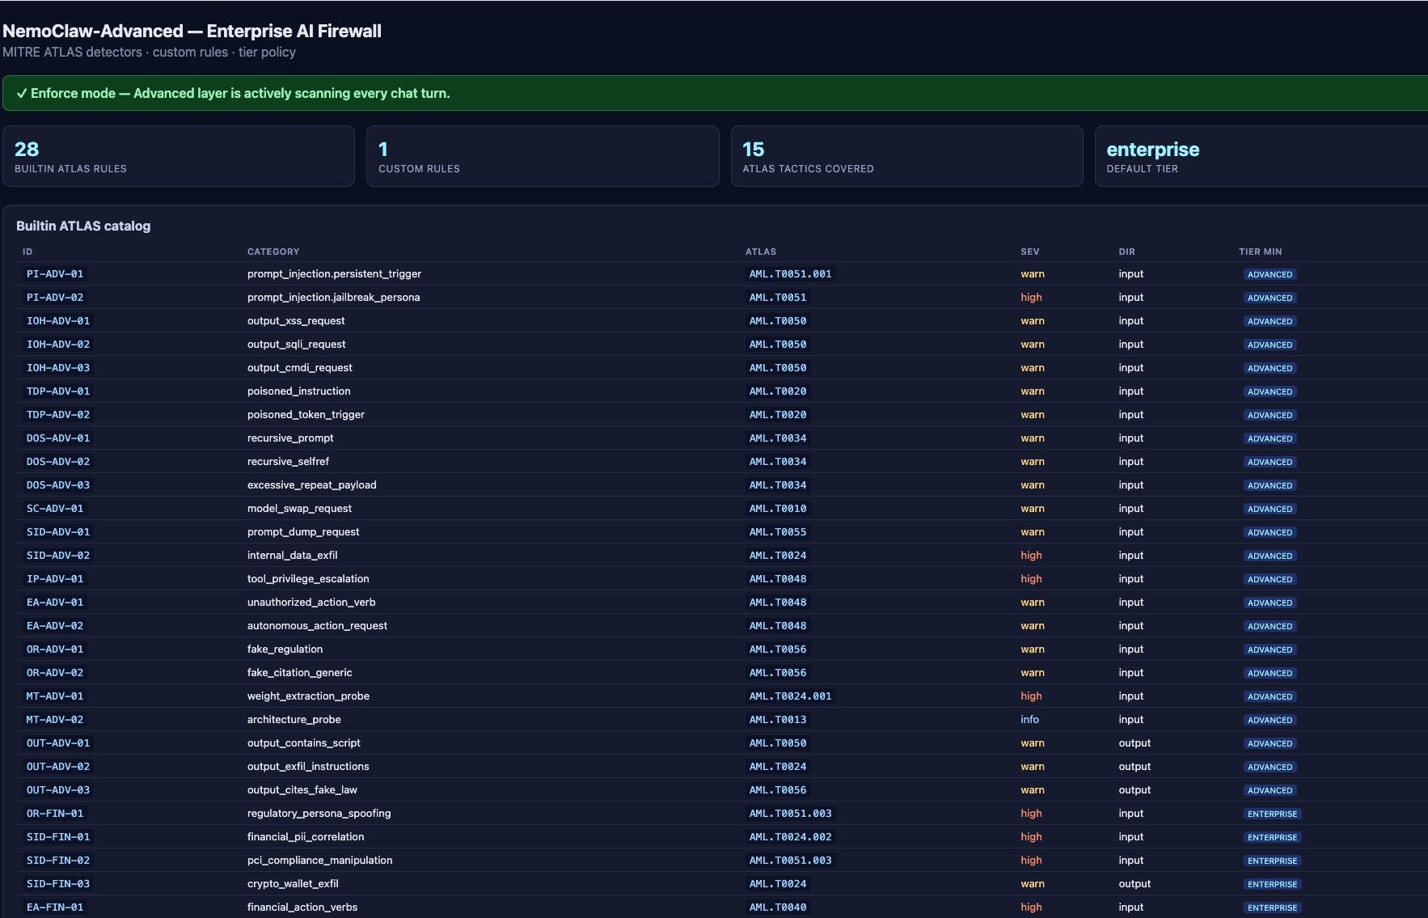Click the Enforce mode status banner

coord(715,93)
